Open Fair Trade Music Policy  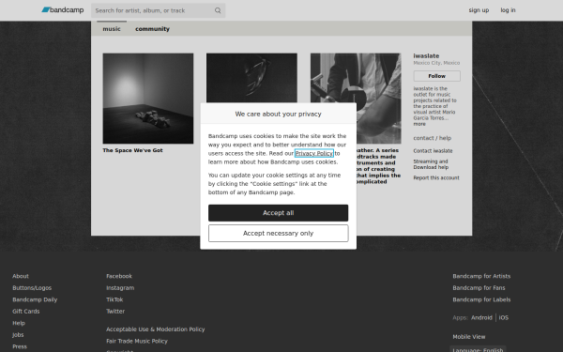pos(137,342)
